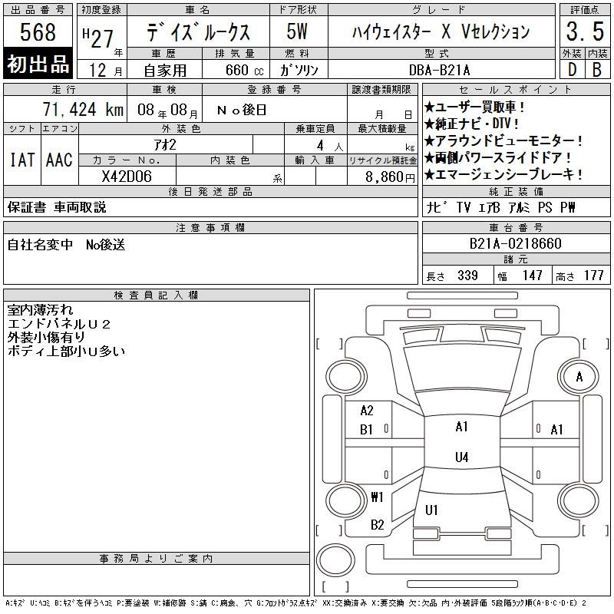The width and height of the screenshot is (614, 614).
Task: Click grade ハイウェイスター X Vセレクション
Action: [x=441, y=31]
